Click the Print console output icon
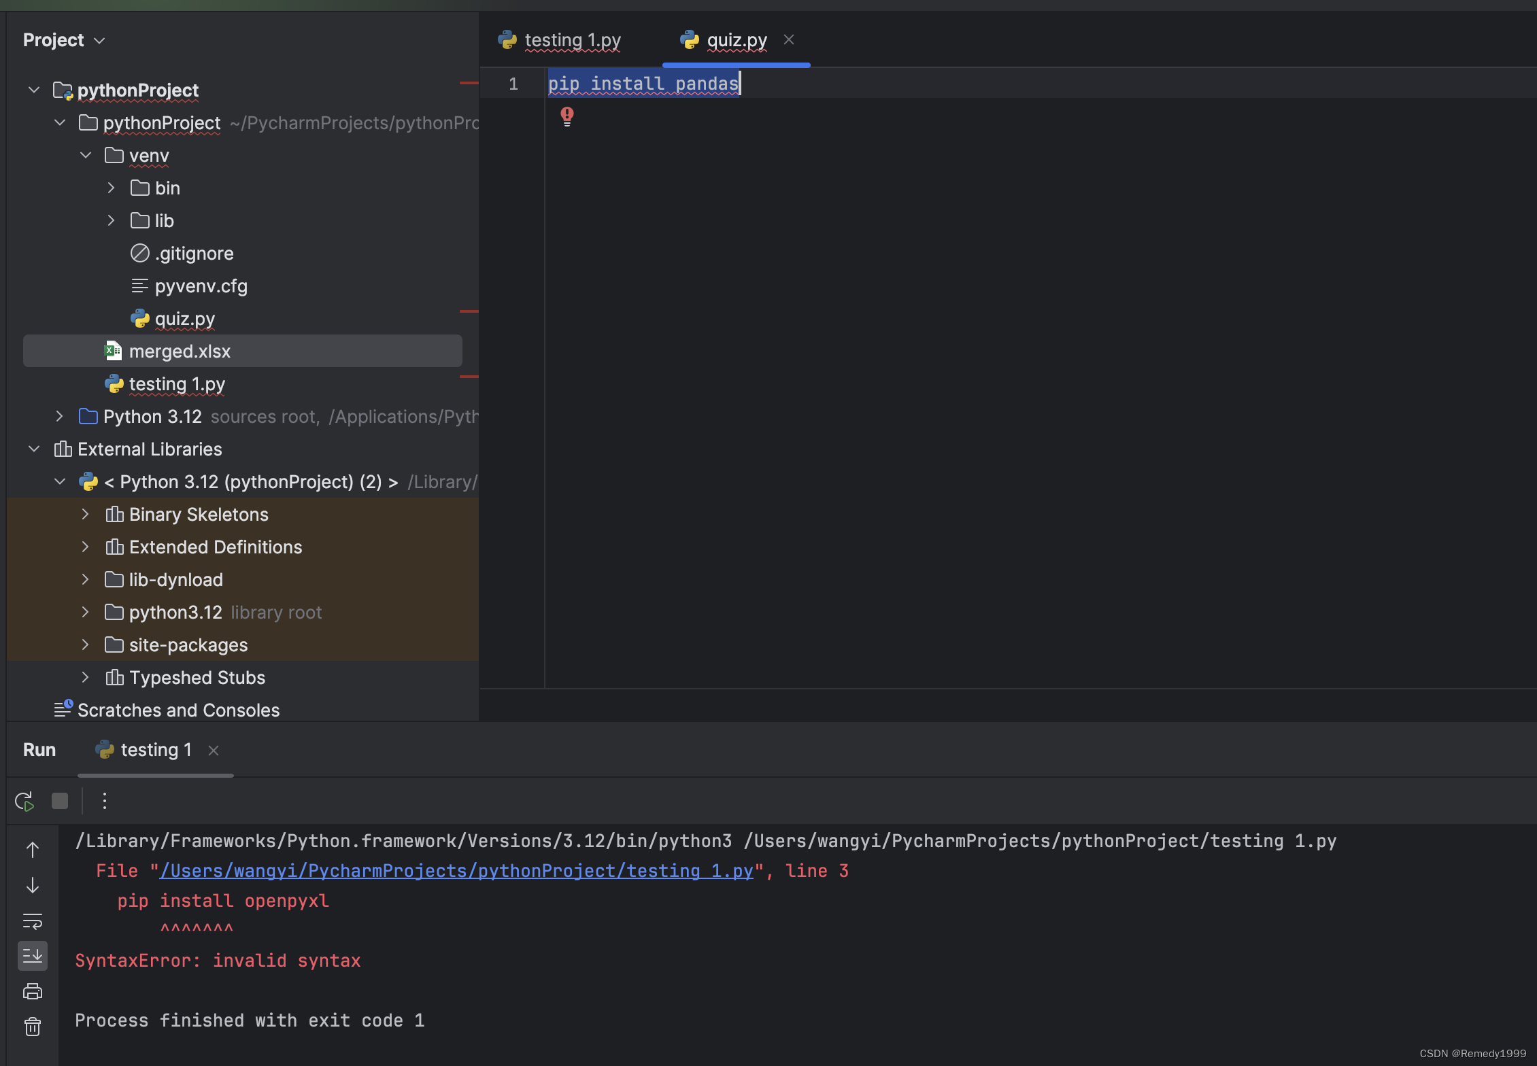Screen dimensions: 1537x1066 pyautogui.click(x=33, y=991)
